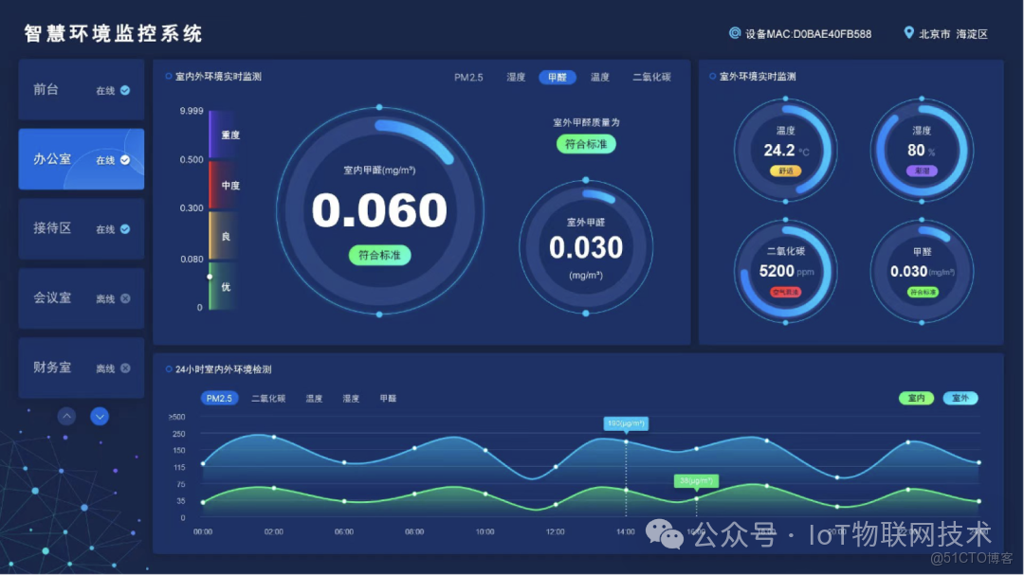
Task: Click the 符合标准 badge under indoor formaldehyde
Action: [379, 255]
